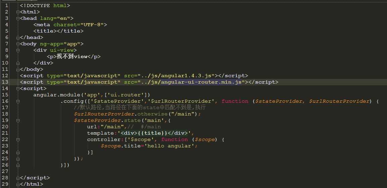The width and height of the screenshot is (387, 188).
Task: Click angular.module on line 15
Action: [x=57, y=95]
